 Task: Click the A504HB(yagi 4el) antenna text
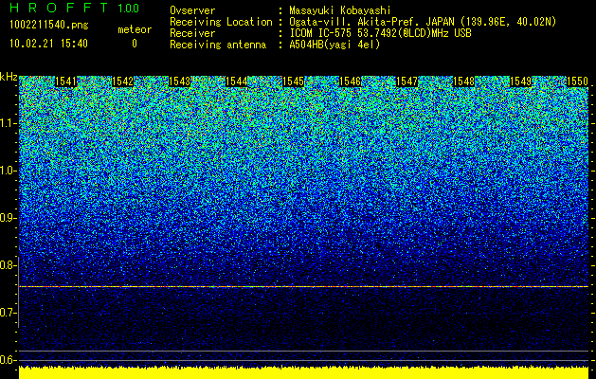point(334,45)
